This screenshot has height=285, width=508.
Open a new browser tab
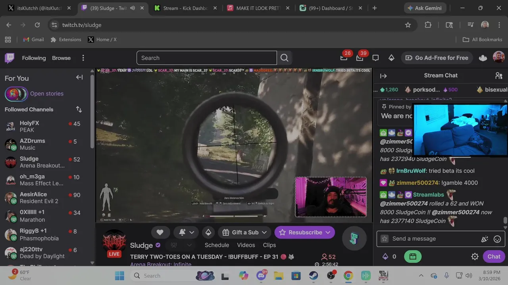(x=374, y=8)
